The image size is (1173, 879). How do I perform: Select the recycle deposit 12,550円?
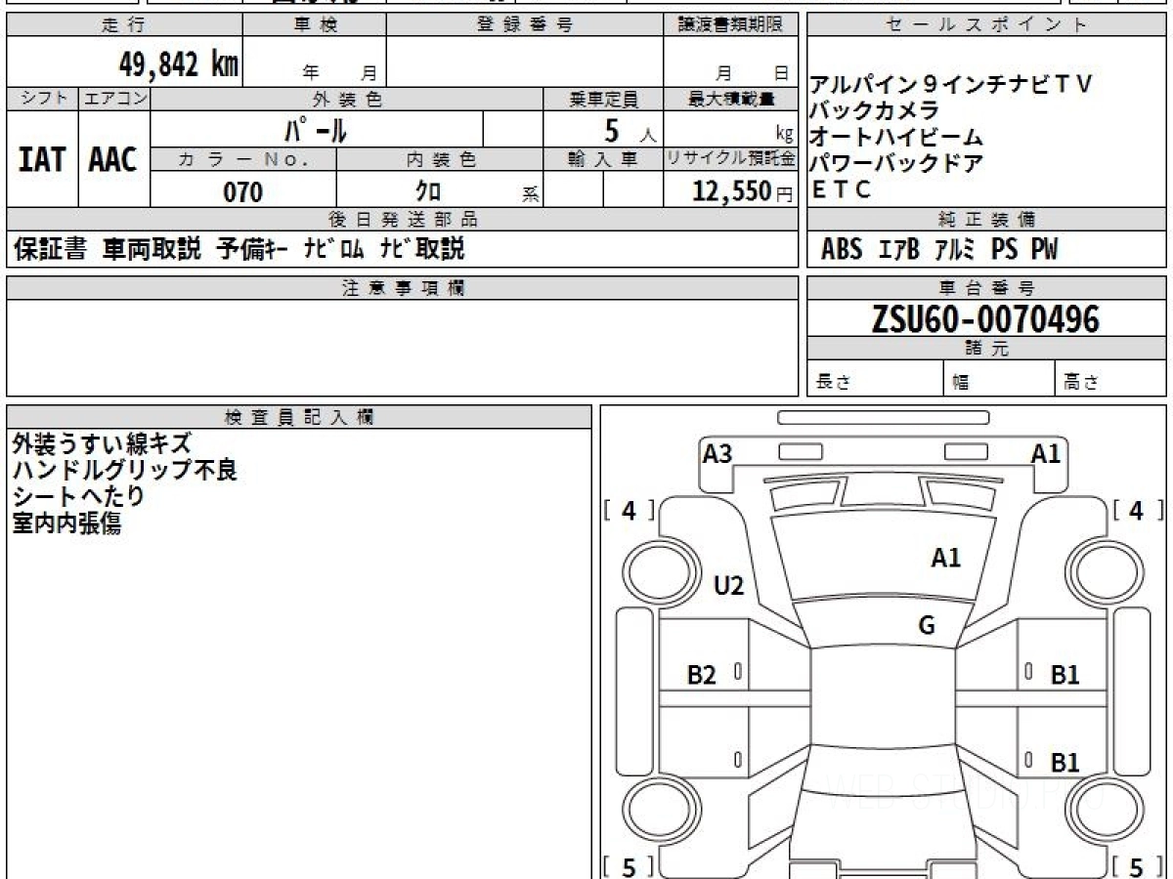pyautogui.click(x=744, y=191)
